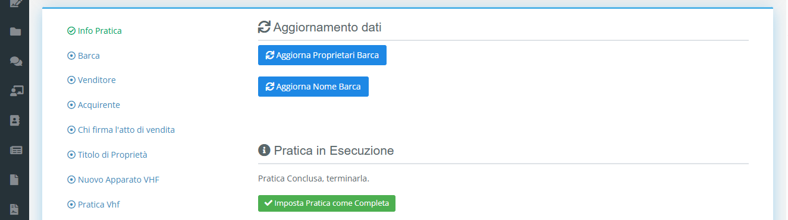Open the Acquirente section
Screen dimensions: 788x220
(x=94, y=105)
